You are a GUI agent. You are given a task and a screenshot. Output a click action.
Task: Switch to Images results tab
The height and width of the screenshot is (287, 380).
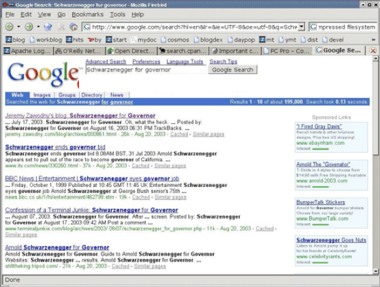pyautogui.click(x=42, y=95)
